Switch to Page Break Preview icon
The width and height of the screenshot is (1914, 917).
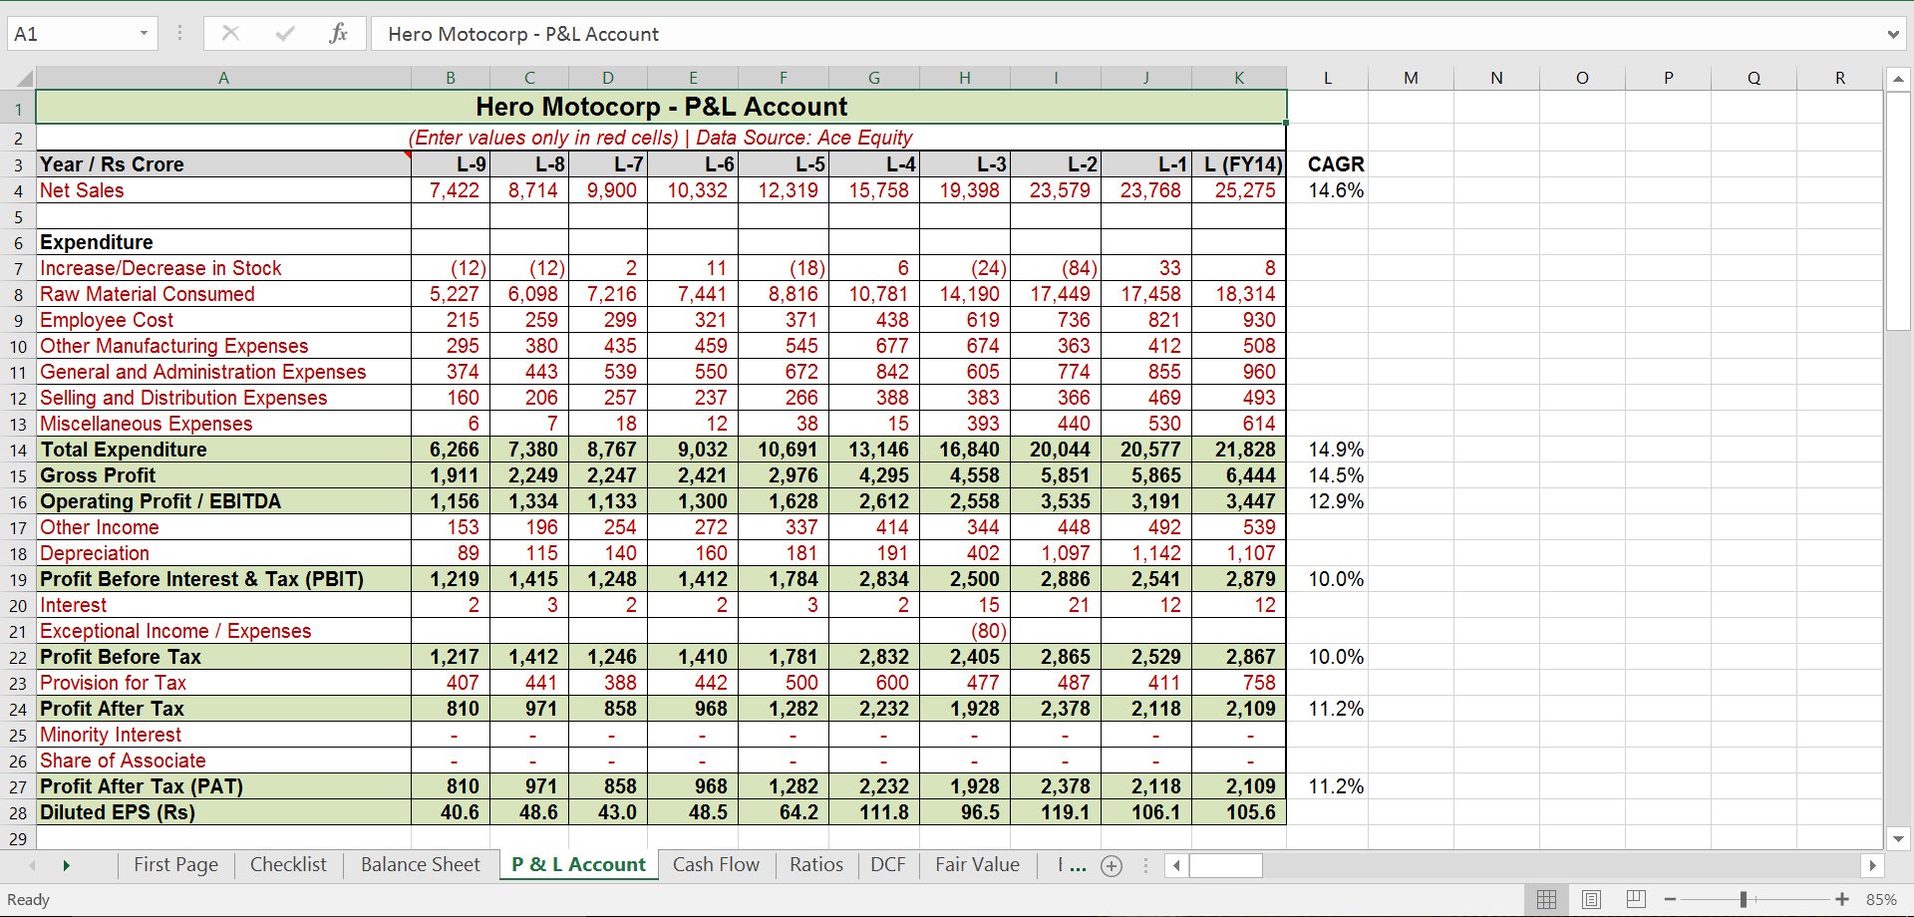[x=1636, y=899]
